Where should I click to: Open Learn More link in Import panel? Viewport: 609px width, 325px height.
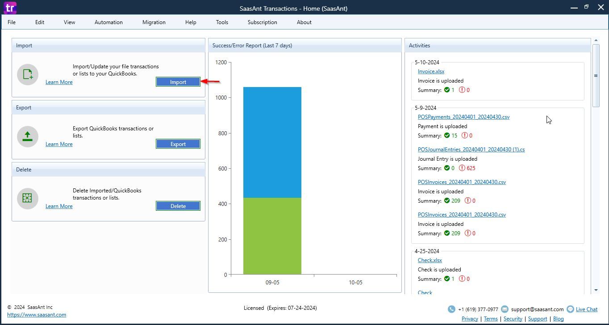pos(59,82)
